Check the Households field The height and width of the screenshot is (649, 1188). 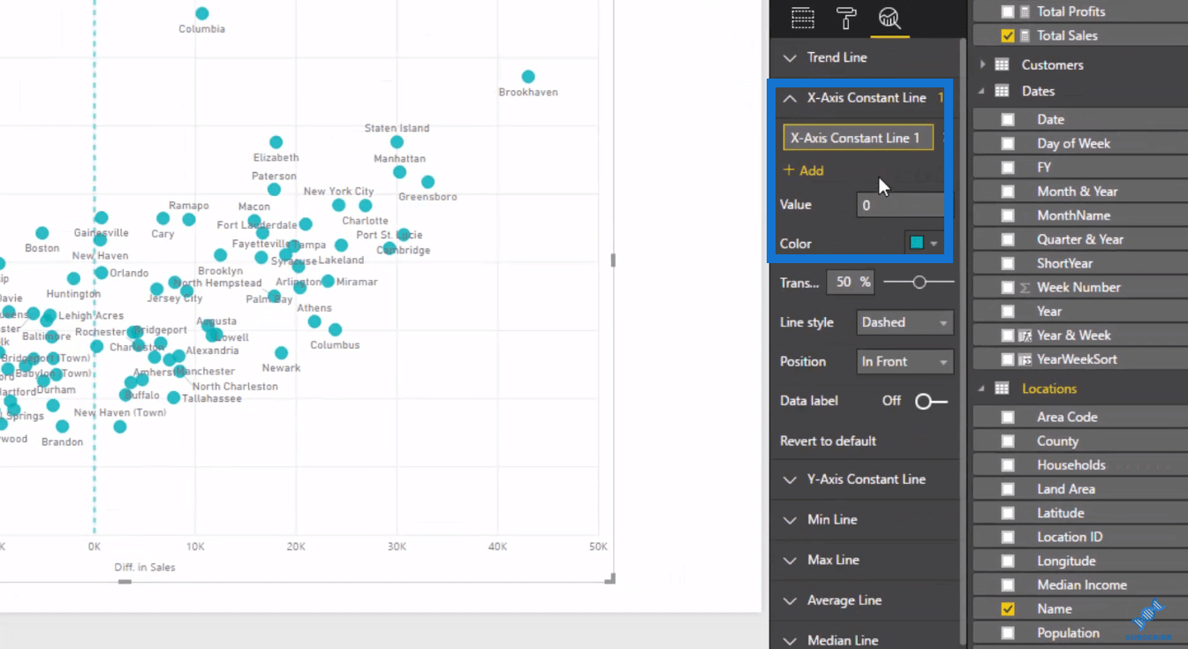click(1008, 465)
